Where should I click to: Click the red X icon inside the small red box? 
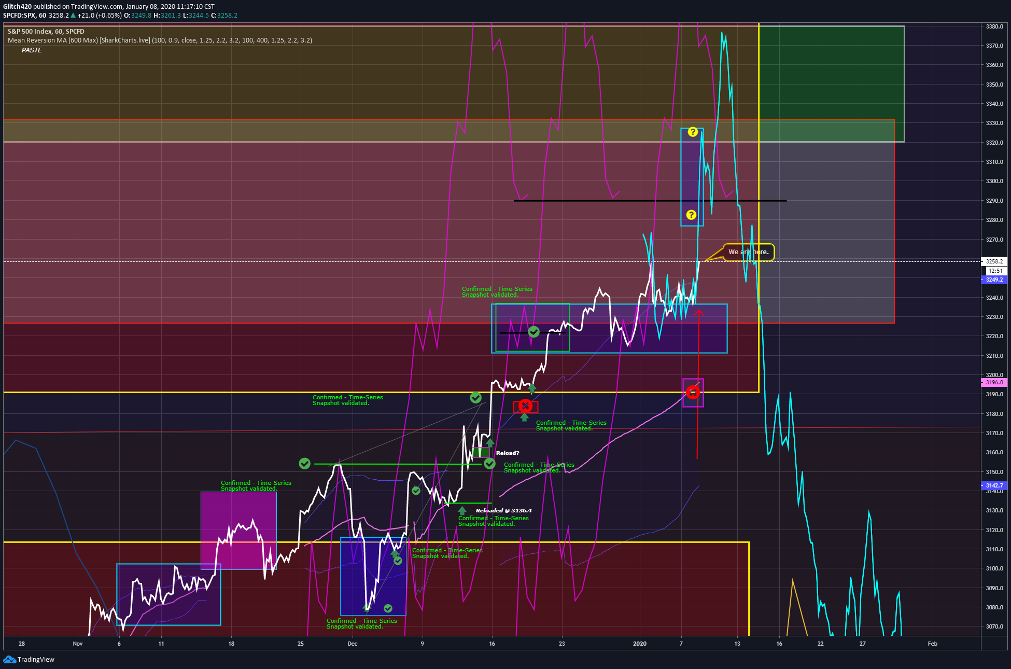[x=525, y=406]
